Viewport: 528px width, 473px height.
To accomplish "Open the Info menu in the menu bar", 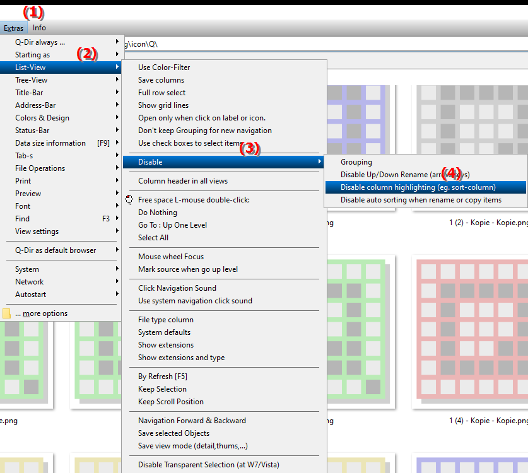I will (x=39, y=28).
